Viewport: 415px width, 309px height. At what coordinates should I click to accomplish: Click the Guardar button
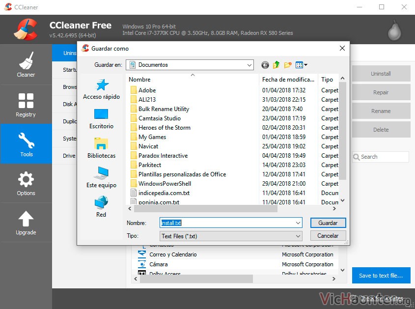(328, 223)
